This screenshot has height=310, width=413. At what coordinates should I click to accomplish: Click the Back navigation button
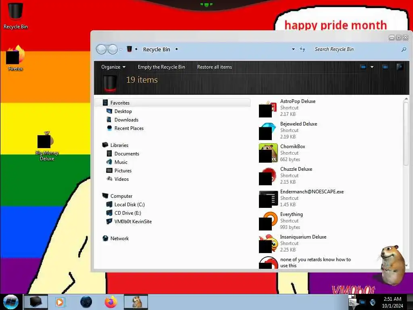(x=101, y=49)
